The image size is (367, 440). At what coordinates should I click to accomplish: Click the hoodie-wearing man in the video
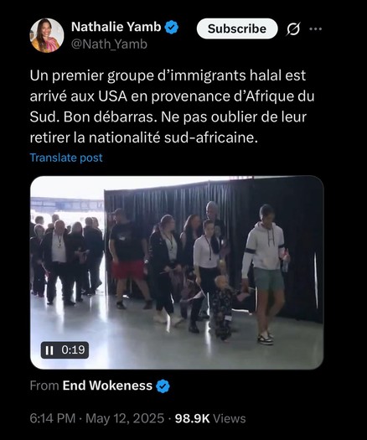(x=265, y=273)
